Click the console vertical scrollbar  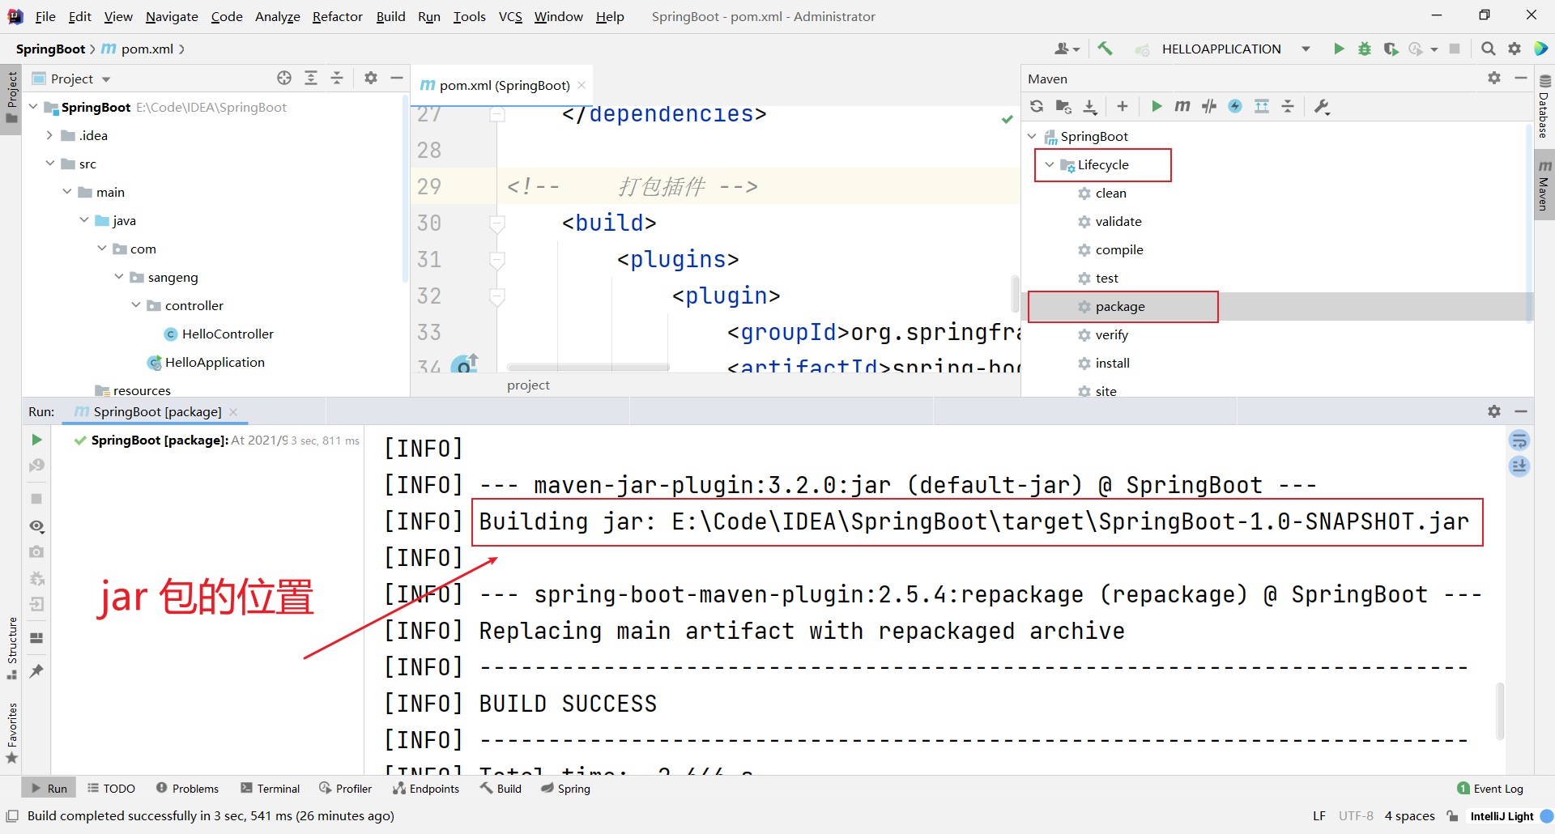1501,711
